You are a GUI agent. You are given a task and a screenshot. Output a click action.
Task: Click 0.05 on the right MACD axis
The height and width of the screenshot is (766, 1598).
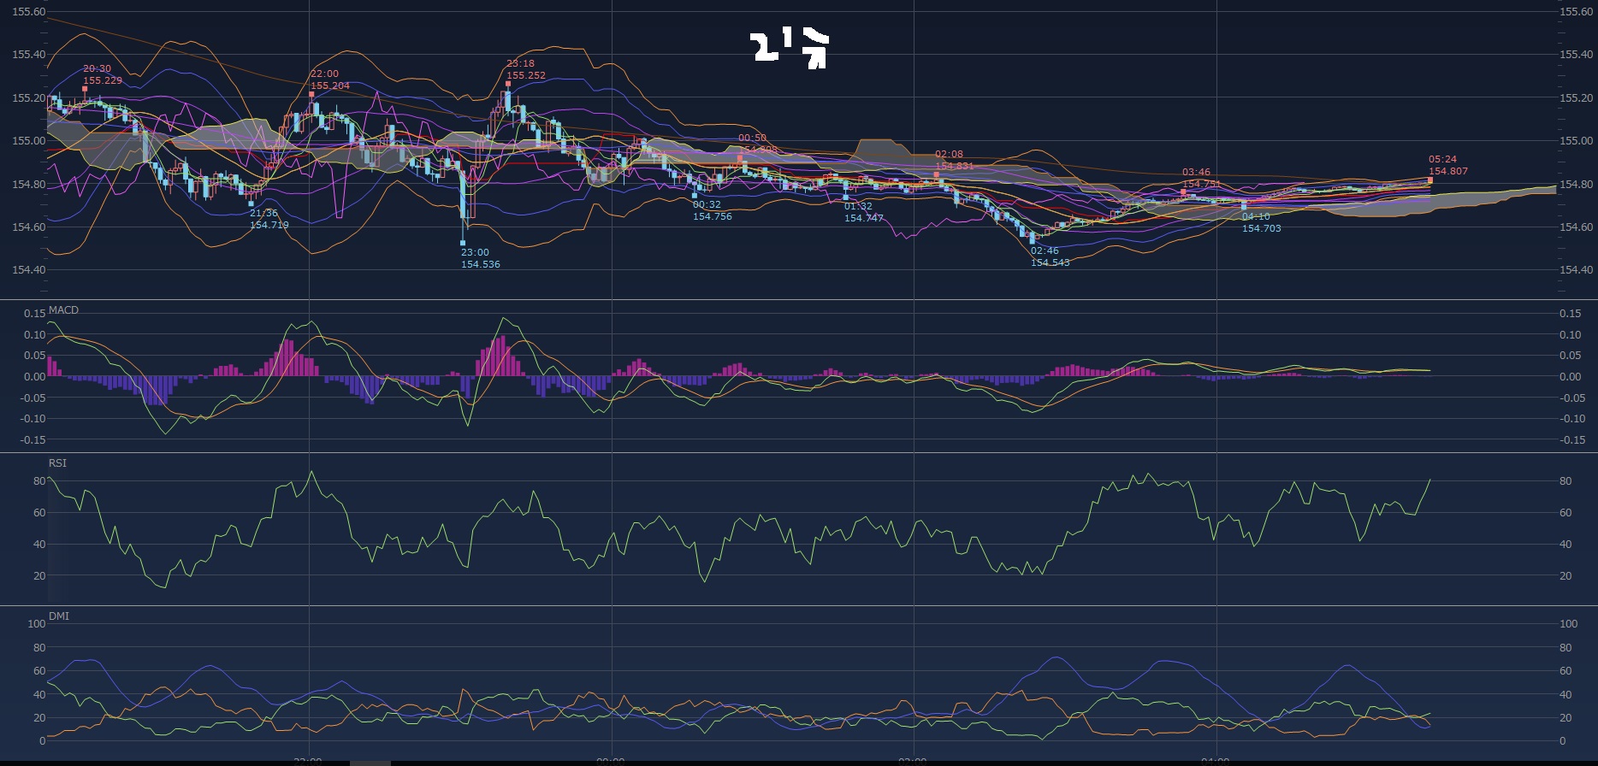[x=1571, y=355]
